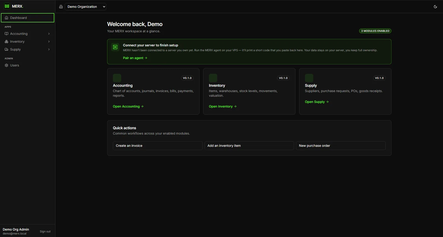
Task: Open Inventory in the sidebar menu
Action: pos(27,42)
